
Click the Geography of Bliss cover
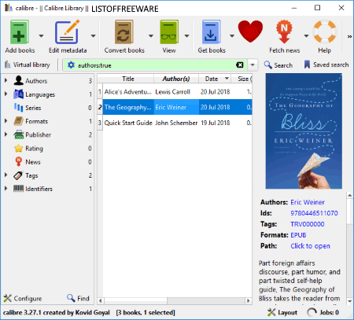coord(304,131)
